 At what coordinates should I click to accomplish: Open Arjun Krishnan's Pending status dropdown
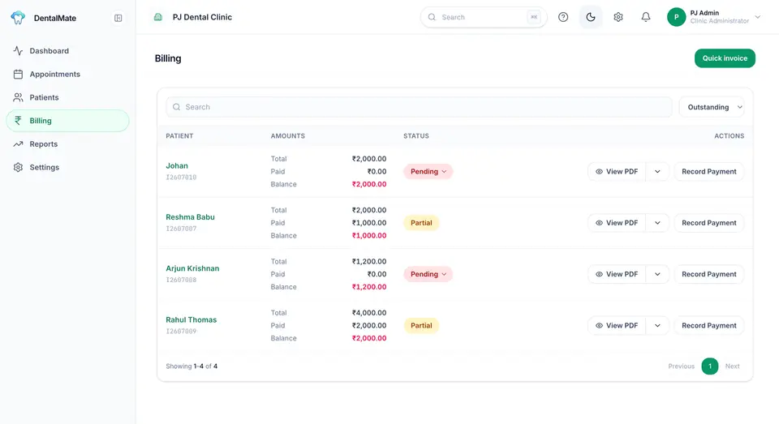pos(428,274)
